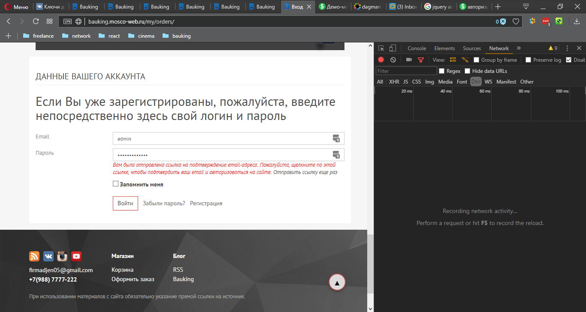The image size is (586, 312).
Task: Open the YouTube icon in the footer
Action: tap(76, 256)
